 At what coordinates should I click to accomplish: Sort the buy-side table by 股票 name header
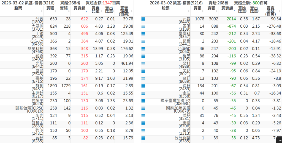22,9
